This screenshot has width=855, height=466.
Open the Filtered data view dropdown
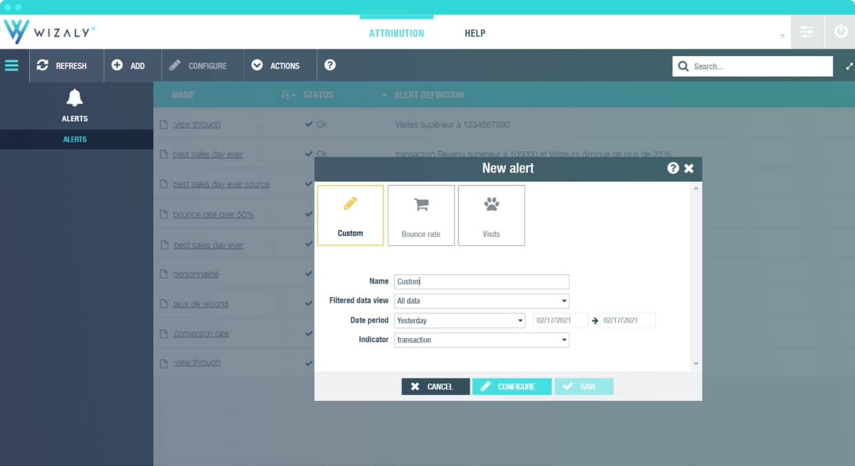point(482,301)
